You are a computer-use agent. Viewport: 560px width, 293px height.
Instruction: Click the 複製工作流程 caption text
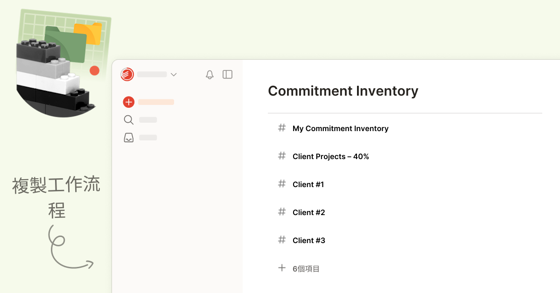click(x=56, y=198)
